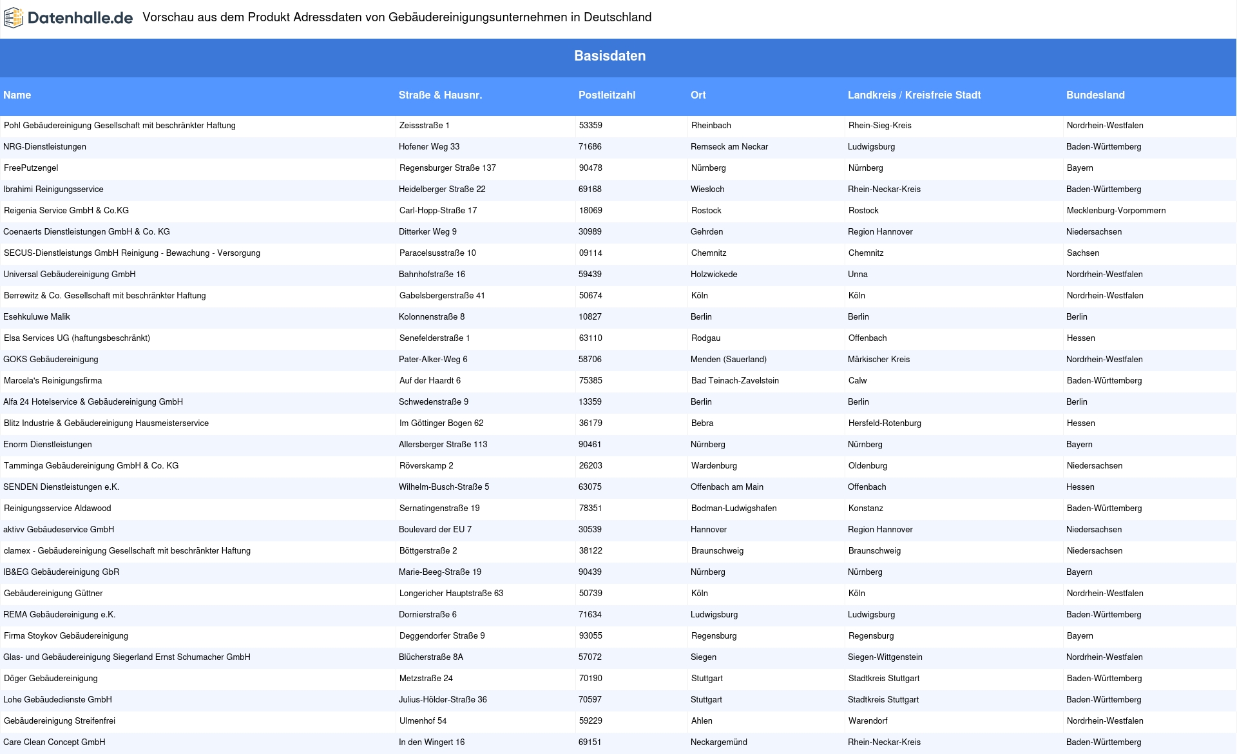Select Marcela's Reinigungsfirma
Screen dimensions: 1237x754
coord(53,381)
